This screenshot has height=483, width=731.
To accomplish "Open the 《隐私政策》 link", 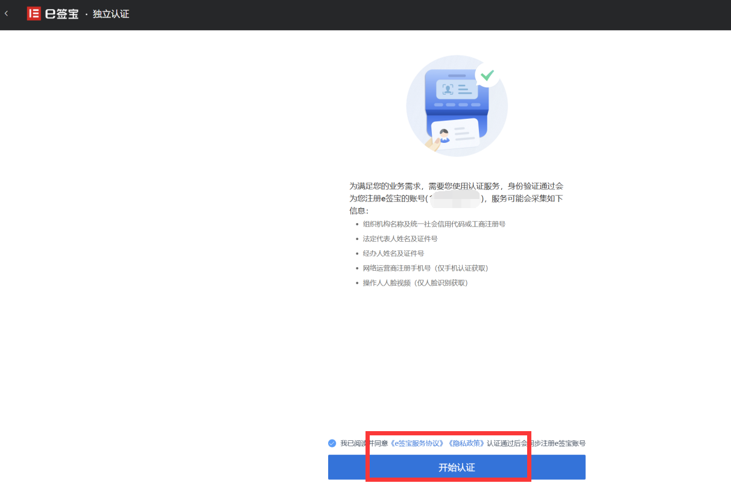I will click(467, 443).
